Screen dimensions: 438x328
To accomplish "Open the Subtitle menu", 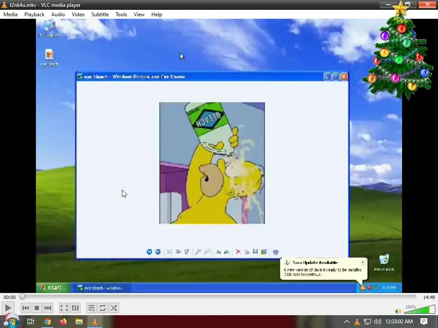I will click(x=100, y=15).
